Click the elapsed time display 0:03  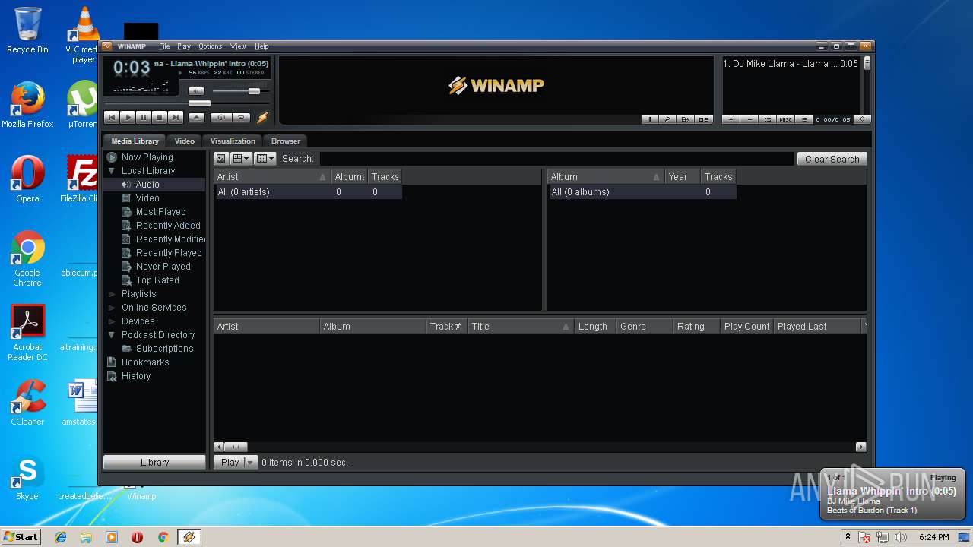click(132, 68)
